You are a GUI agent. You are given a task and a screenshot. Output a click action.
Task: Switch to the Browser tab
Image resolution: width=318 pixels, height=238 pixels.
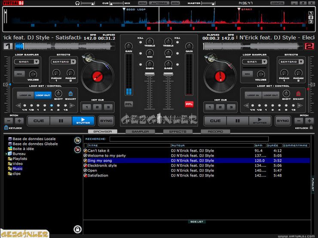pos(103,132)
